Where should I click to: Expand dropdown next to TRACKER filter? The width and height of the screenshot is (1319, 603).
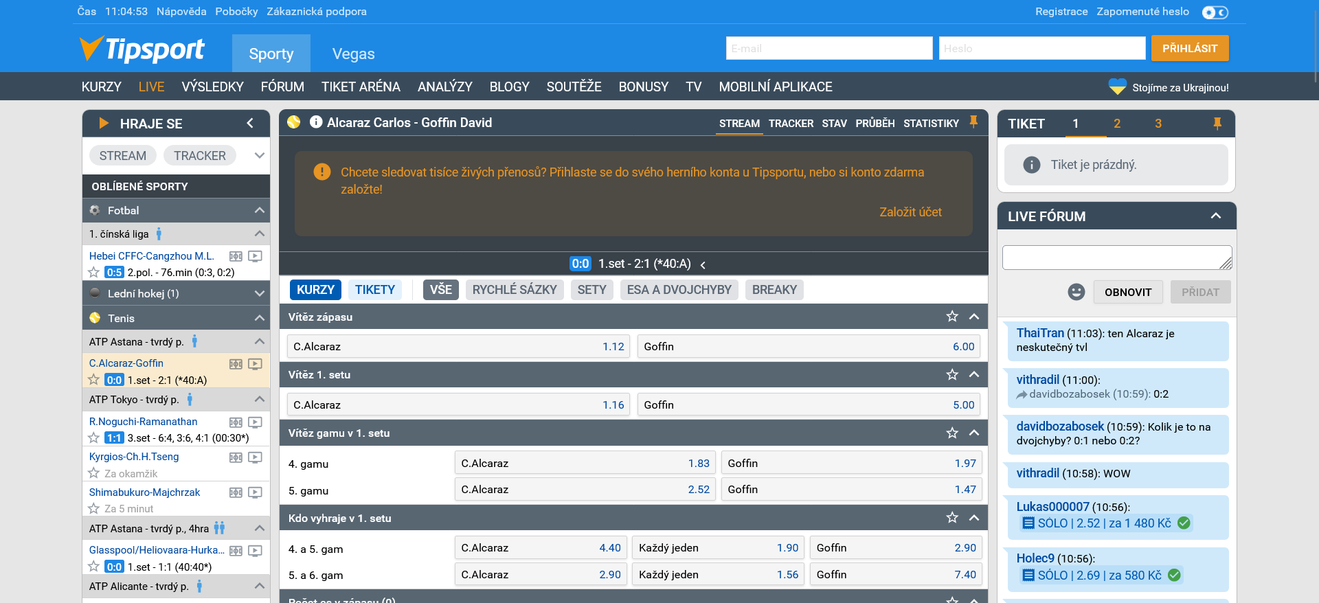tap(259, 155)
